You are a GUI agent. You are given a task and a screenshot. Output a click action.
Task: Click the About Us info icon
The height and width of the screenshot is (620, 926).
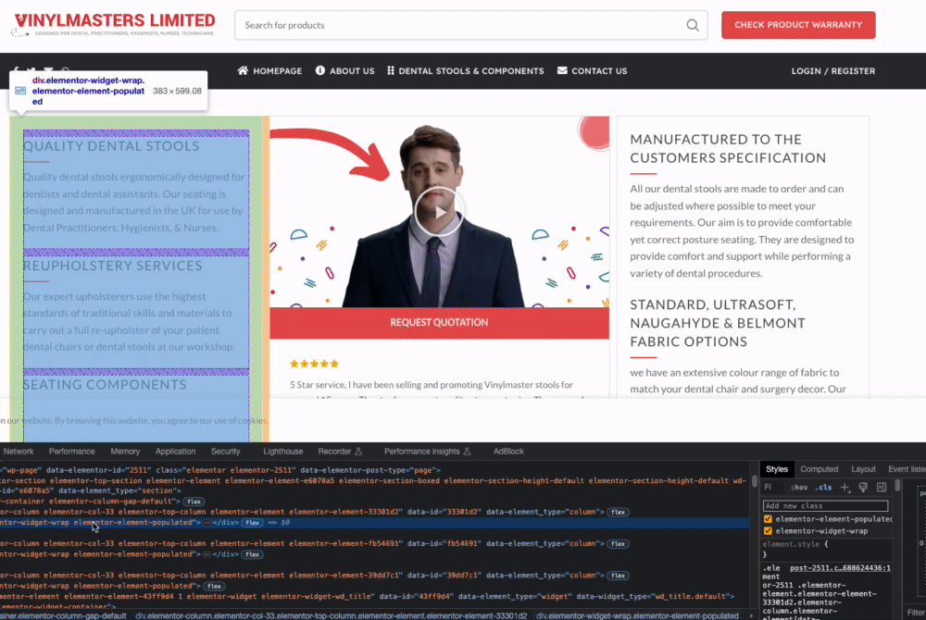(320, 70)
